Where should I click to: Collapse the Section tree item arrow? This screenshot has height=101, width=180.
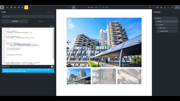pyautogui.click(x=153, y=18)
